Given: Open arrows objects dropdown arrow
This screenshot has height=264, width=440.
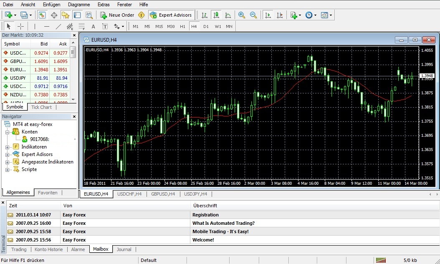Looking at the screenshot, I should coord(123,27).
